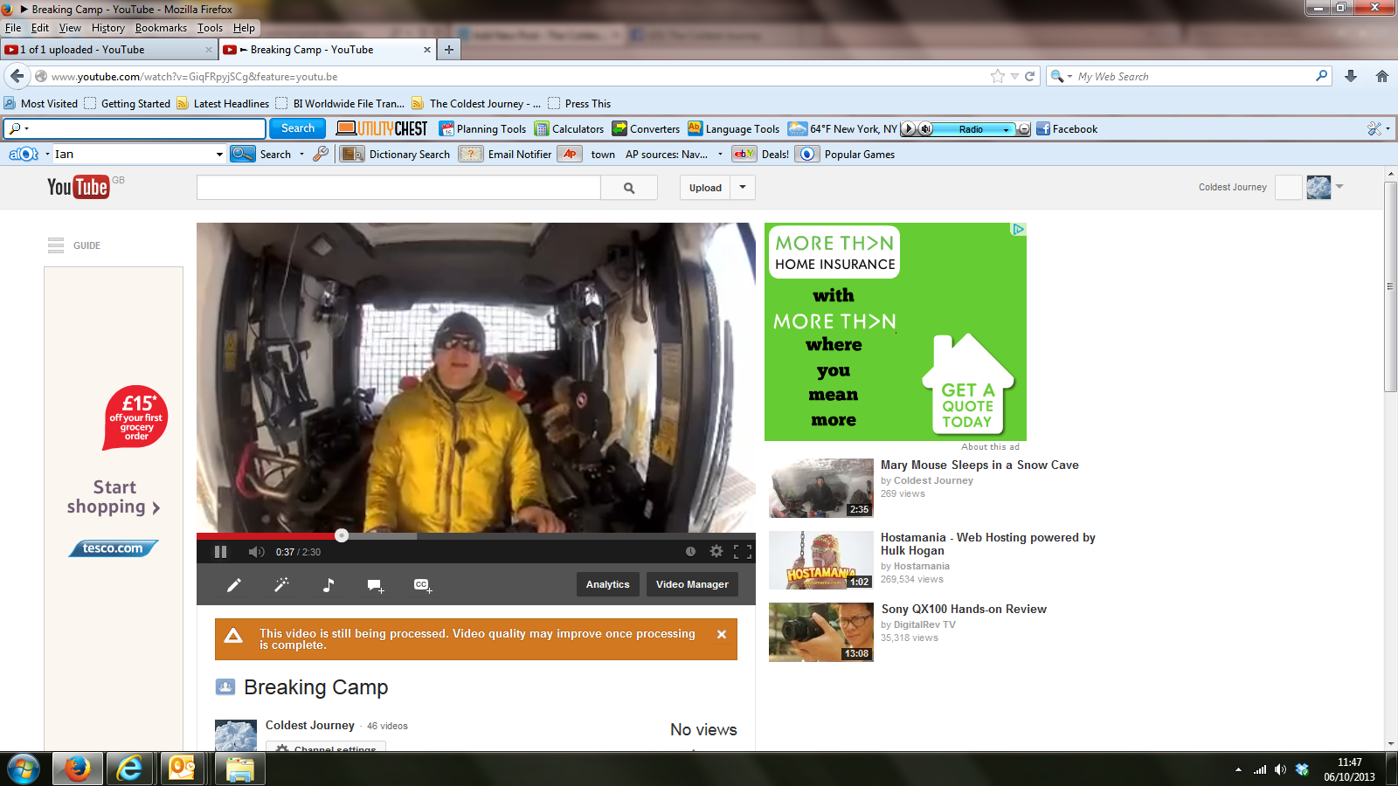Image resolution: width=1398 pixels, height=786 pixels.
Task: Open video player settings gear
Action: (716, 551)
